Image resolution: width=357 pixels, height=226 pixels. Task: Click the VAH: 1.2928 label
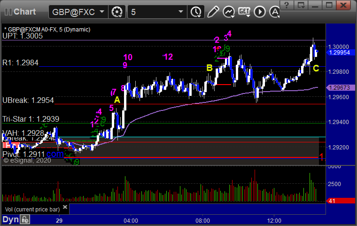(23, 133)
